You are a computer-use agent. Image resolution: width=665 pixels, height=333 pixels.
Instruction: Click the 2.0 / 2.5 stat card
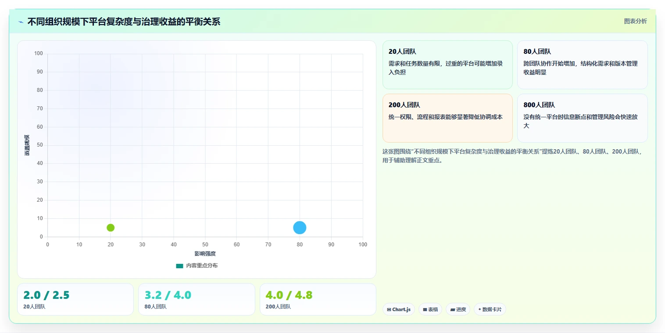[x=75, y=299]
